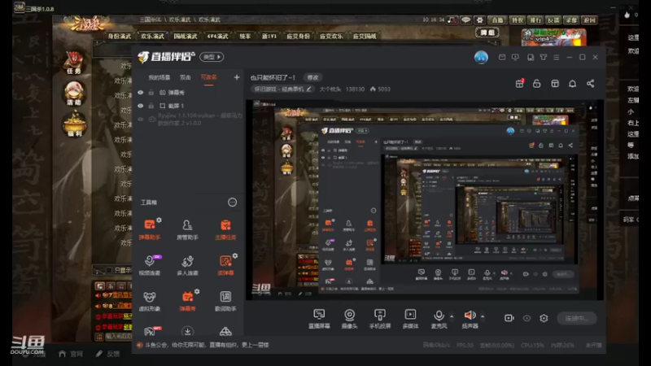This screenshot has height=366, width=651.
Task: Open streaming settings gear icon
Action: (544, 318)
